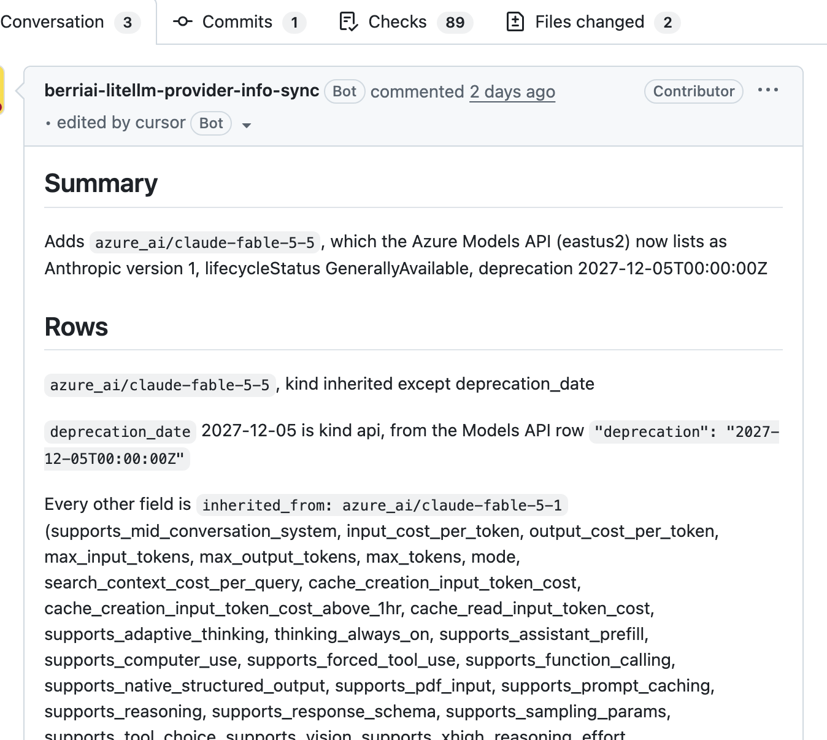Open berriai-litellm-provider-info-sync author profile
This screenshot has height=740, width=827.
coord(182,91)
